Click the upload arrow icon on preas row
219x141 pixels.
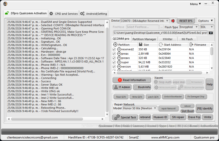[x=119, y=54]
